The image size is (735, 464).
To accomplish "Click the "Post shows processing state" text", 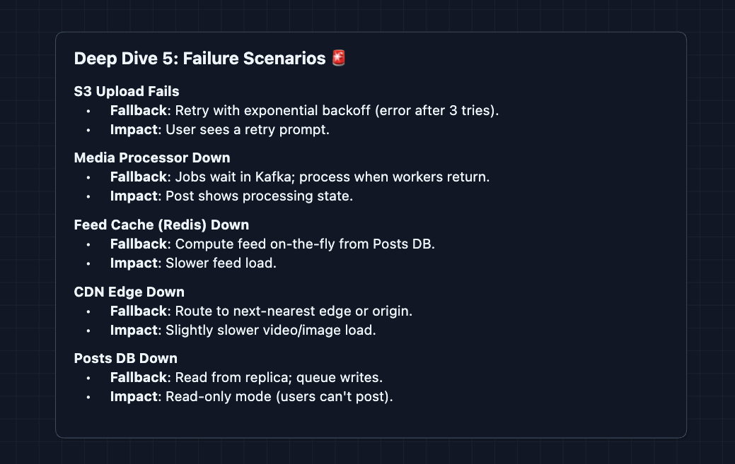I will coord(259,196).
